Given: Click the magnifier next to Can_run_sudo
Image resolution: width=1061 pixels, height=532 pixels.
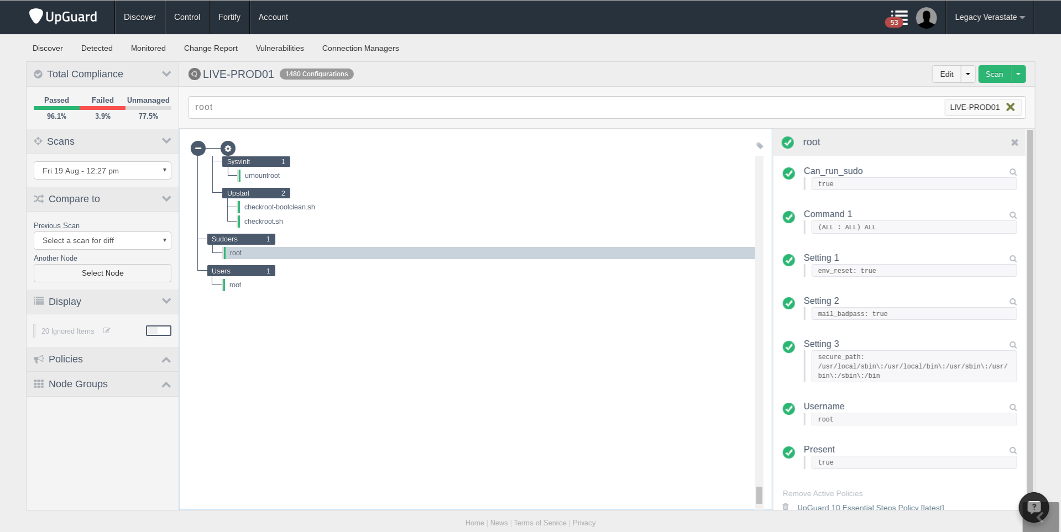Looking at the screenshot, I should 1013,172.
